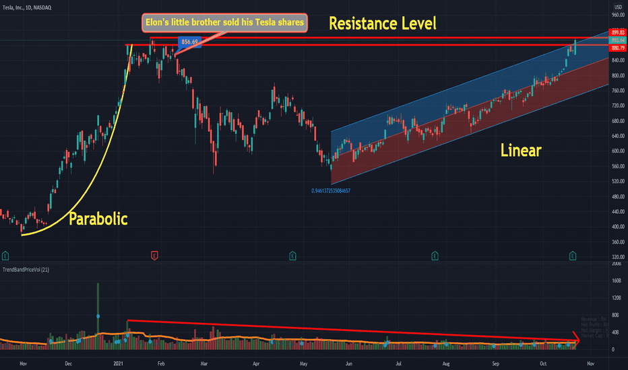The height and width of the screenshot is (370, 628).
Task: Click the green earnings marker above Oct
Action: (x=573, y=256)
